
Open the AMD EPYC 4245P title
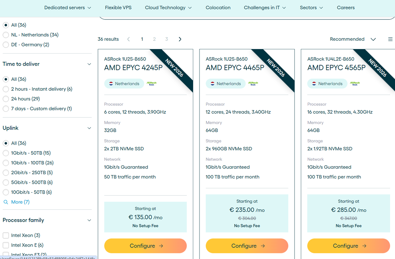pyautogui.click(x=133, y=68)
